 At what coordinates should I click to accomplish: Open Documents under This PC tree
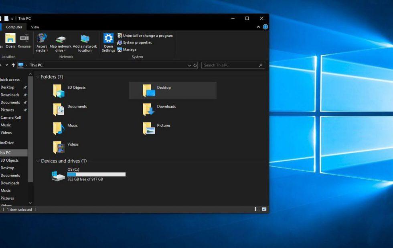point(10,176)
